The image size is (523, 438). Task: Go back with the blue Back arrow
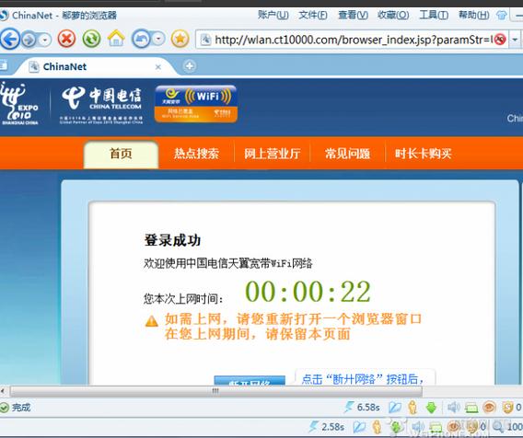(10, 40)
